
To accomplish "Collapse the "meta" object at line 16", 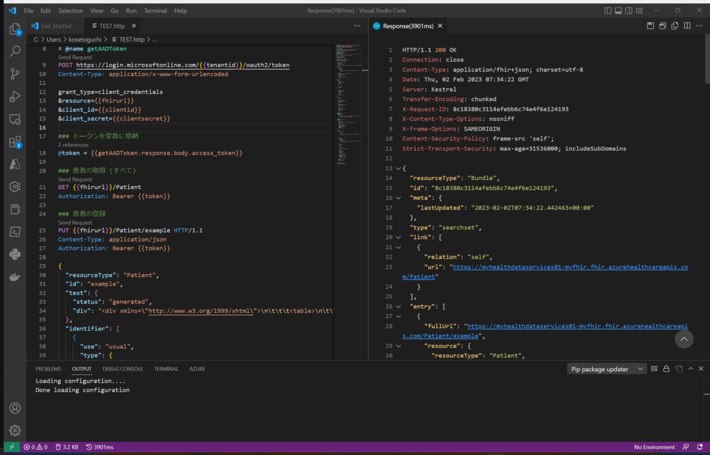I will pyautogui.click(x=398, y=198).
